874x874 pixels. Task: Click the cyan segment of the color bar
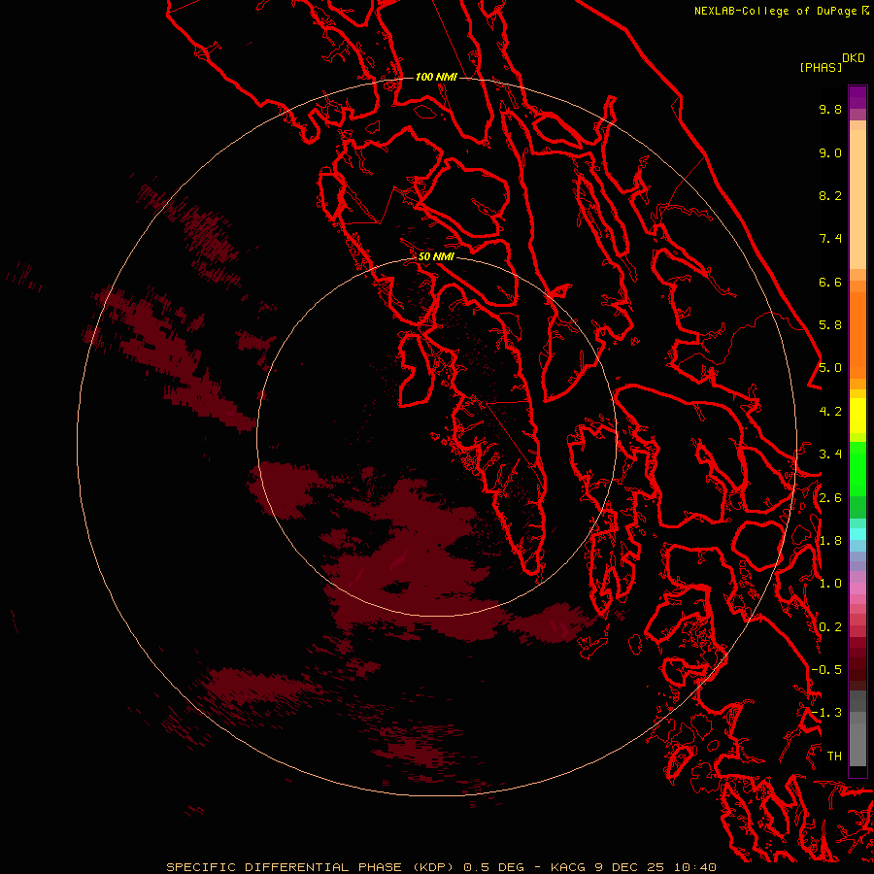(x=857, y=534)
